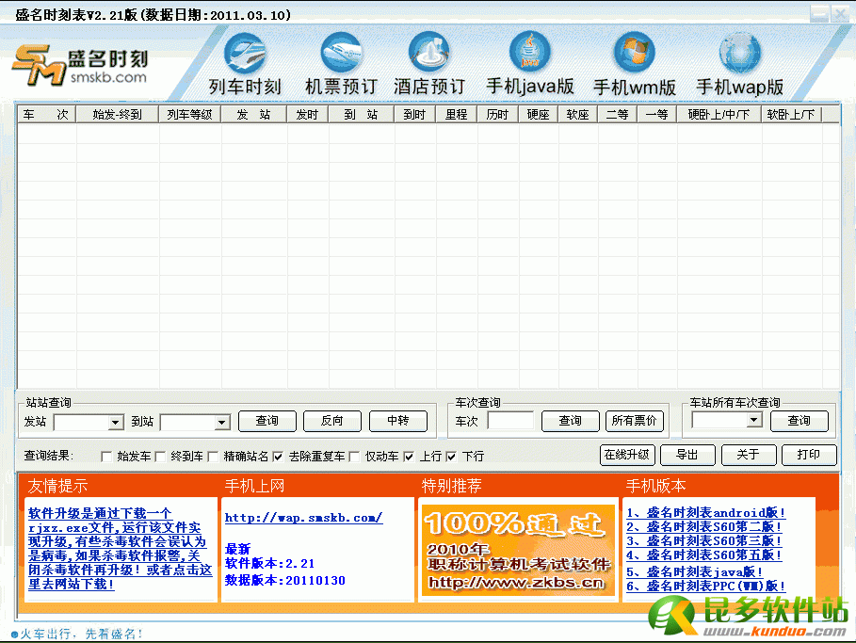The width and height of the screenshot is (856, 643).
Task: Click the 硬座 column header
Action: click(x=538, y=115)
